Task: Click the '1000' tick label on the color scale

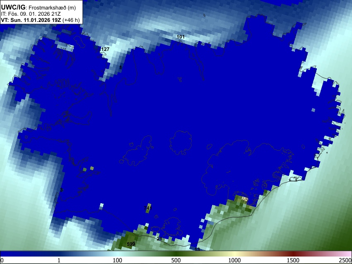Action: 234,260
